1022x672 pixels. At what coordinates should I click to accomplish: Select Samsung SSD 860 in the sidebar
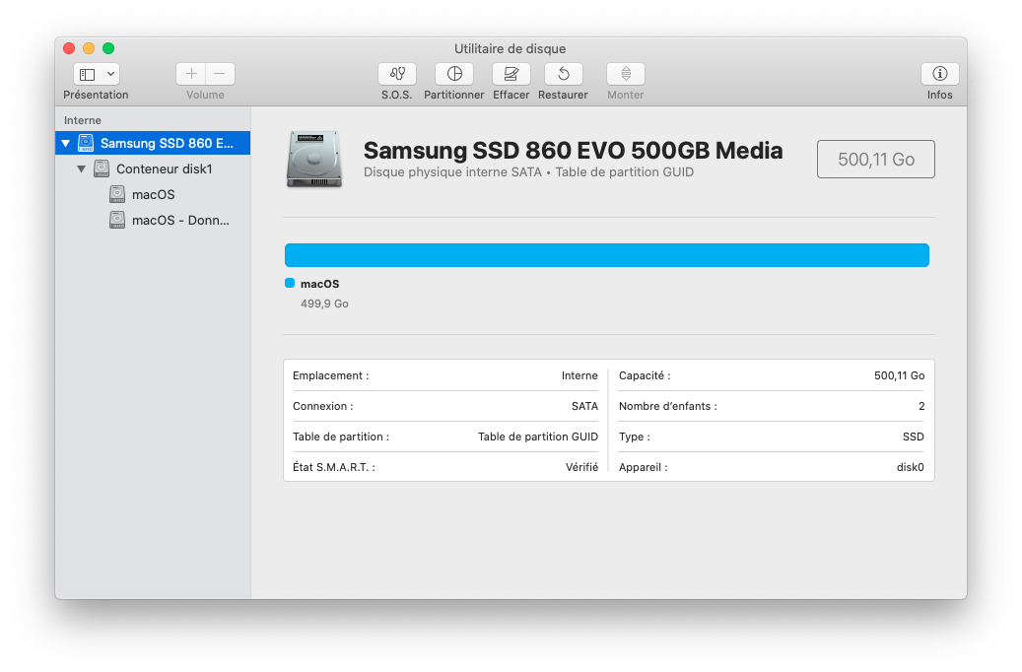[x=168, y=144]
